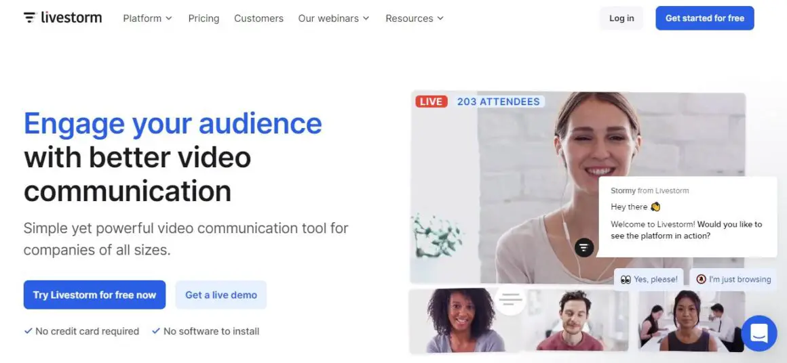Open the chat widget bubble icon
The image size is (787, 363).
tap(759, 333)
